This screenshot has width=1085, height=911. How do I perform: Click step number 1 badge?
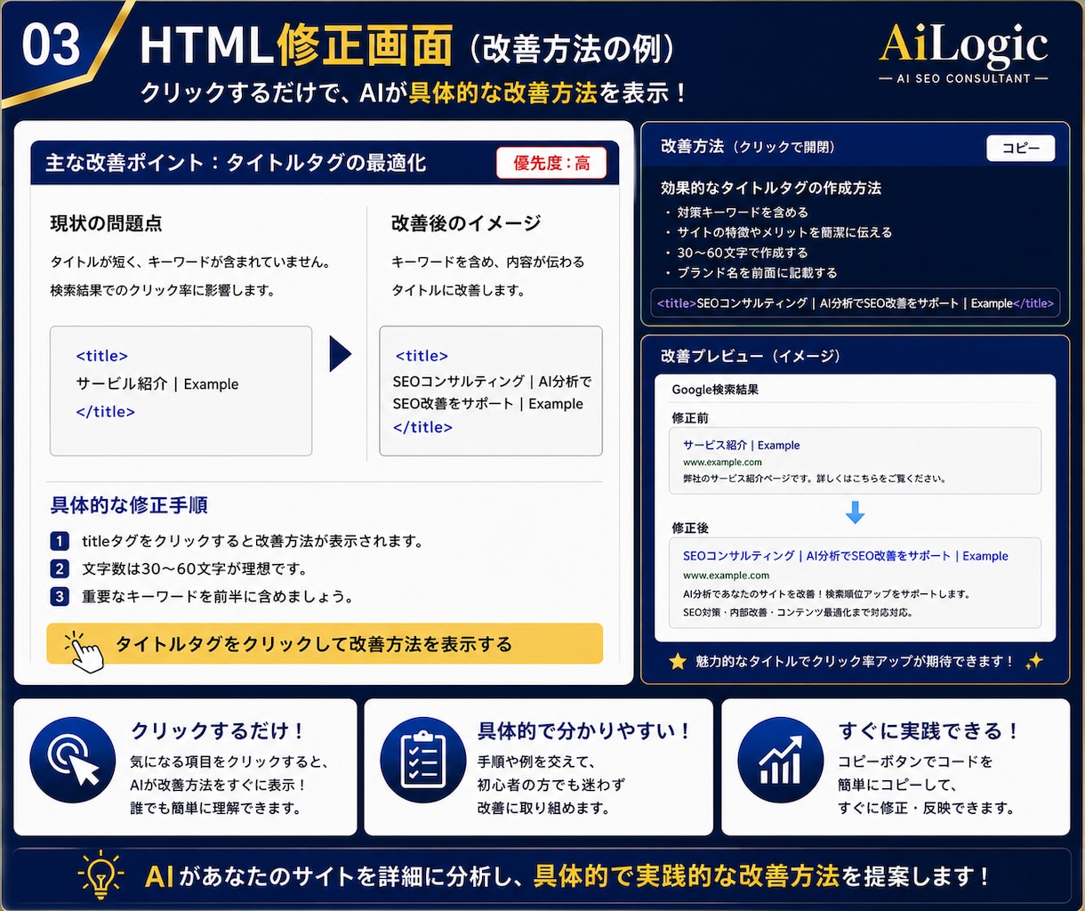point(59,541)
